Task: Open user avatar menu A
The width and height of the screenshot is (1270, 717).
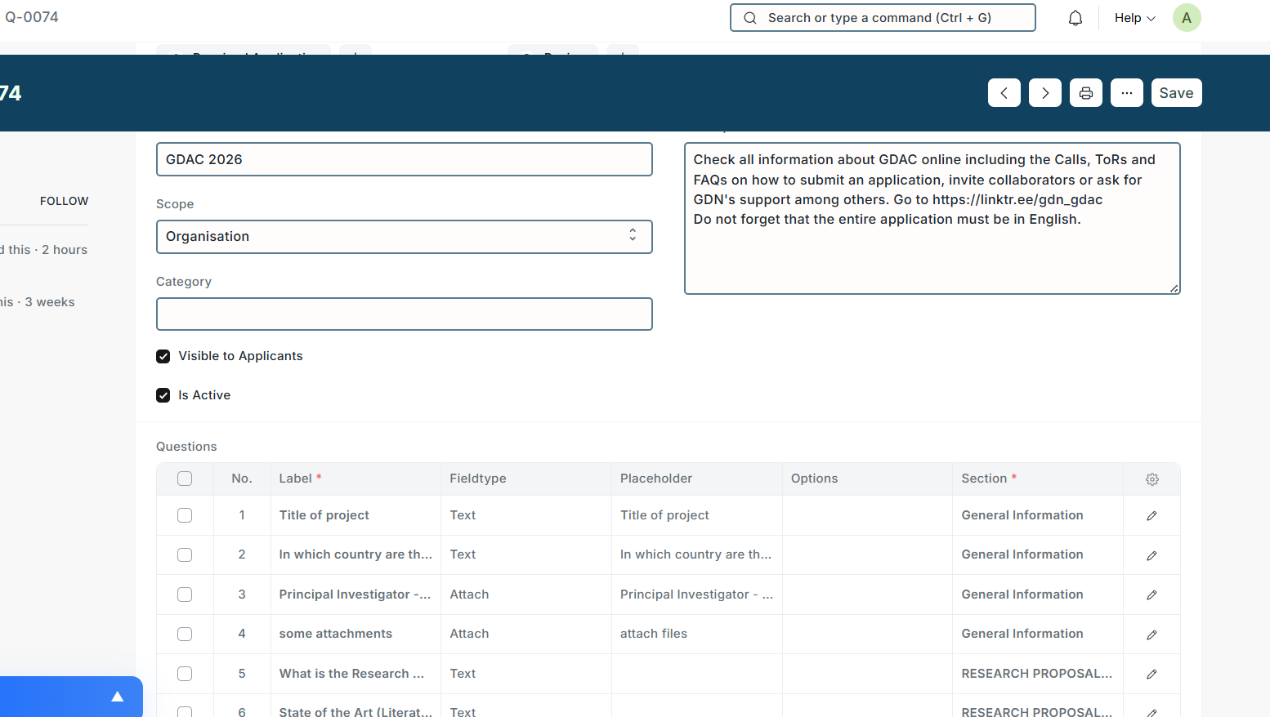Action: click(x=1186, y=18)
